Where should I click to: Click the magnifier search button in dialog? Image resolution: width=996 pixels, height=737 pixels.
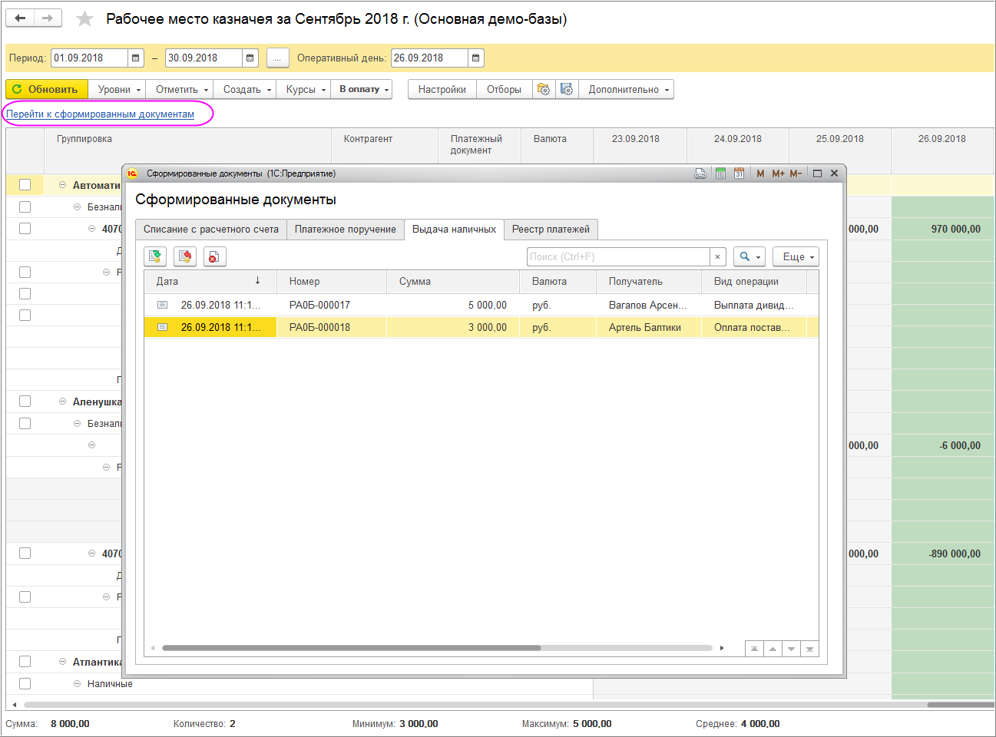pos(749,256)
